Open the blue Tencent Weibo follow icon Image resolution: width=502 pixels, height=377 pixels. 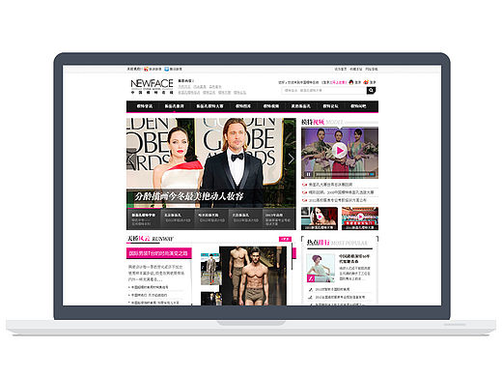[167, 69]
